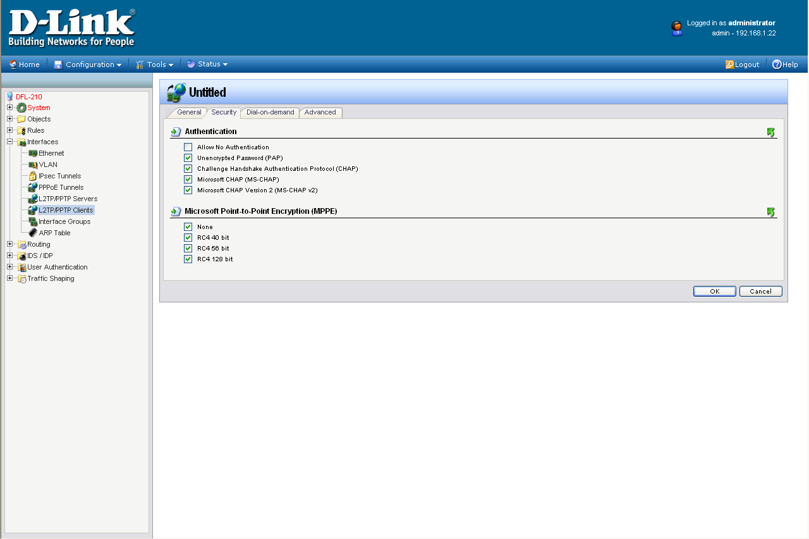Screen dimensions: 809x539
Task: Uncheck RC4 128 bit encryption
Action: tap(188, 259)
